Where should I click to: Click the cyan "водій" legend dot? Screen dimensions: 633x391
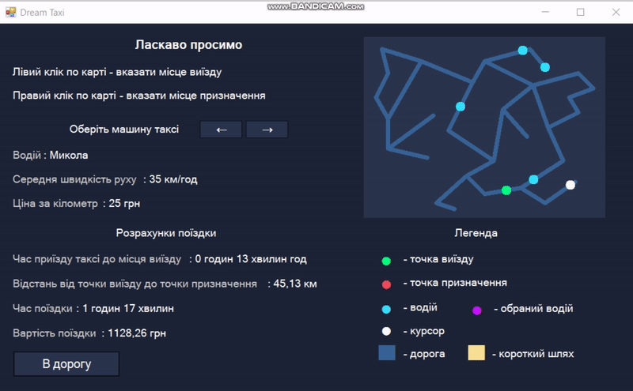click(386, 309)
